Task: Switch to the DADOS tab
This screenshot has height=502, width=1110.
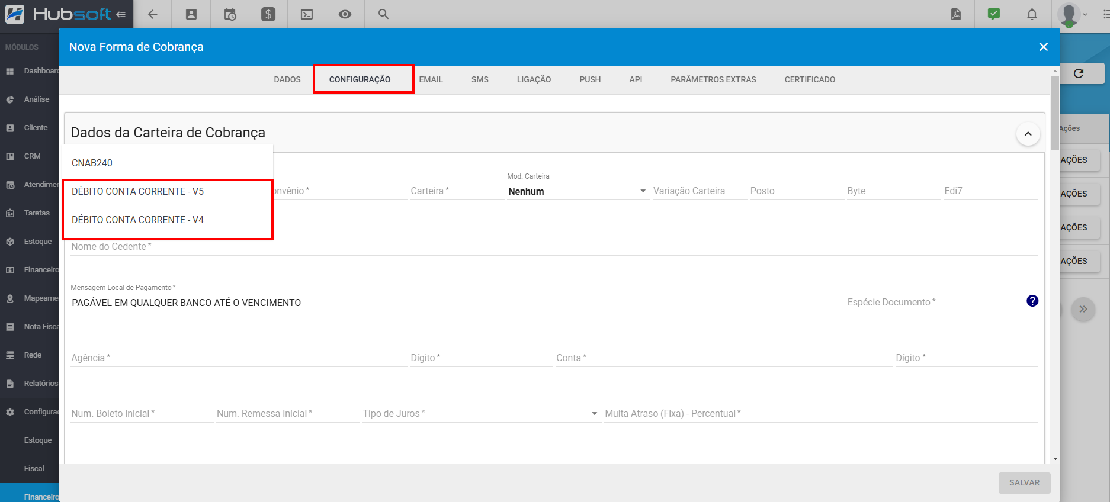Action: [287, 79]
